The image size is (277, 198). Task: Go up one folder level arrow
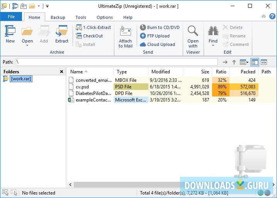[x=234, y=62]
